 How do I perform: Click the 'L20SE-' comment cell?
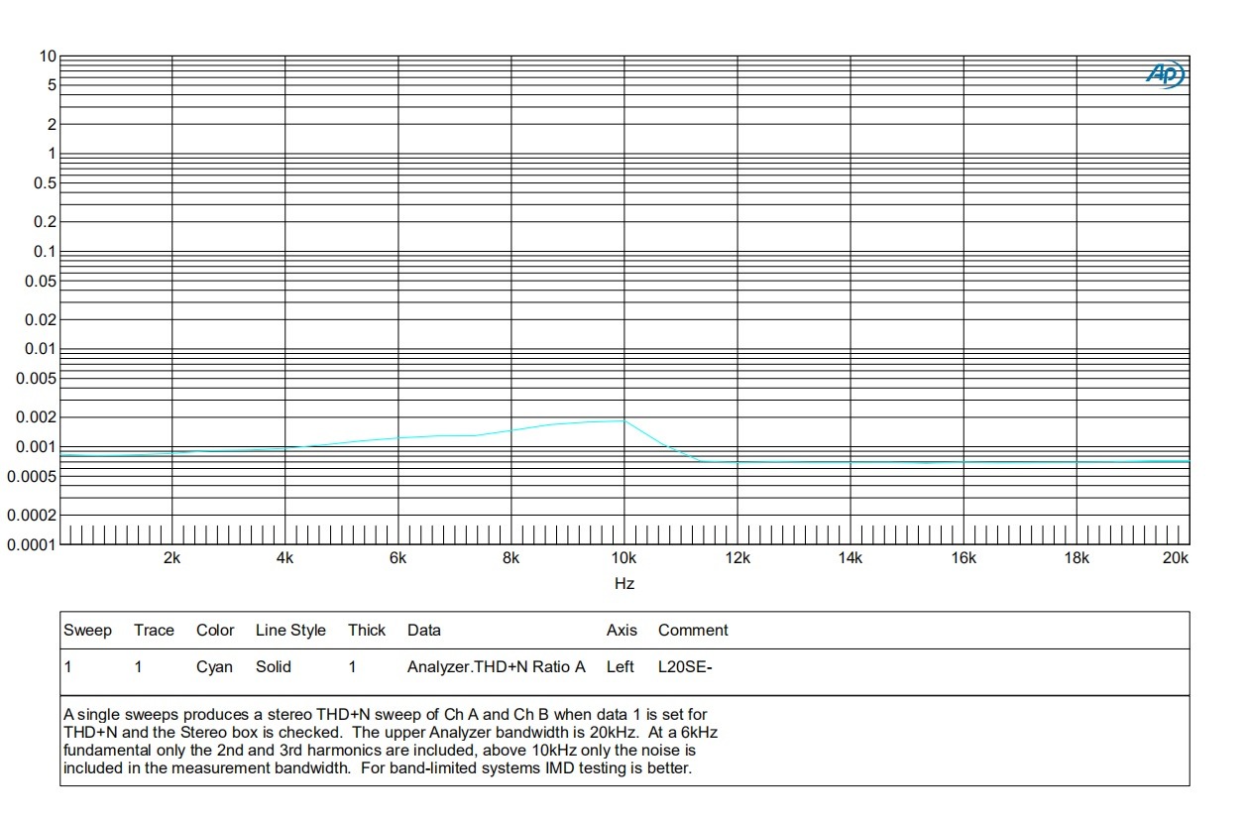pos(685,667)
